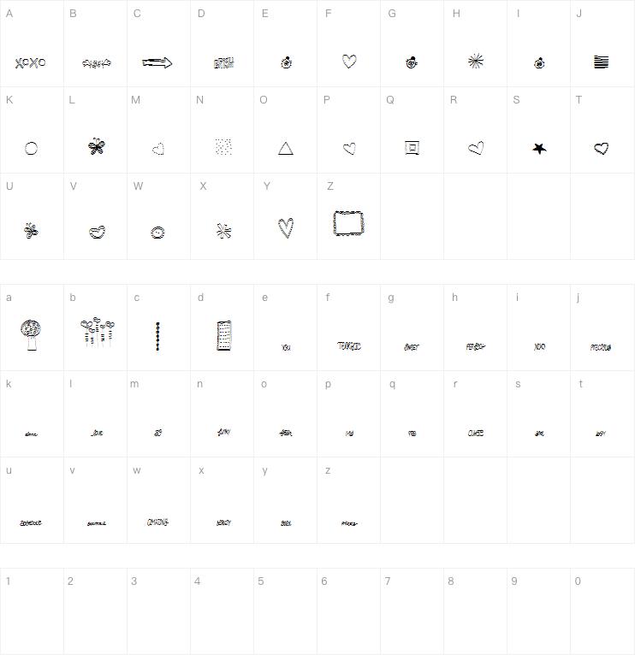Select the triangle glyph under O
This screenshot has height=655, width=635.
[286, 148]
